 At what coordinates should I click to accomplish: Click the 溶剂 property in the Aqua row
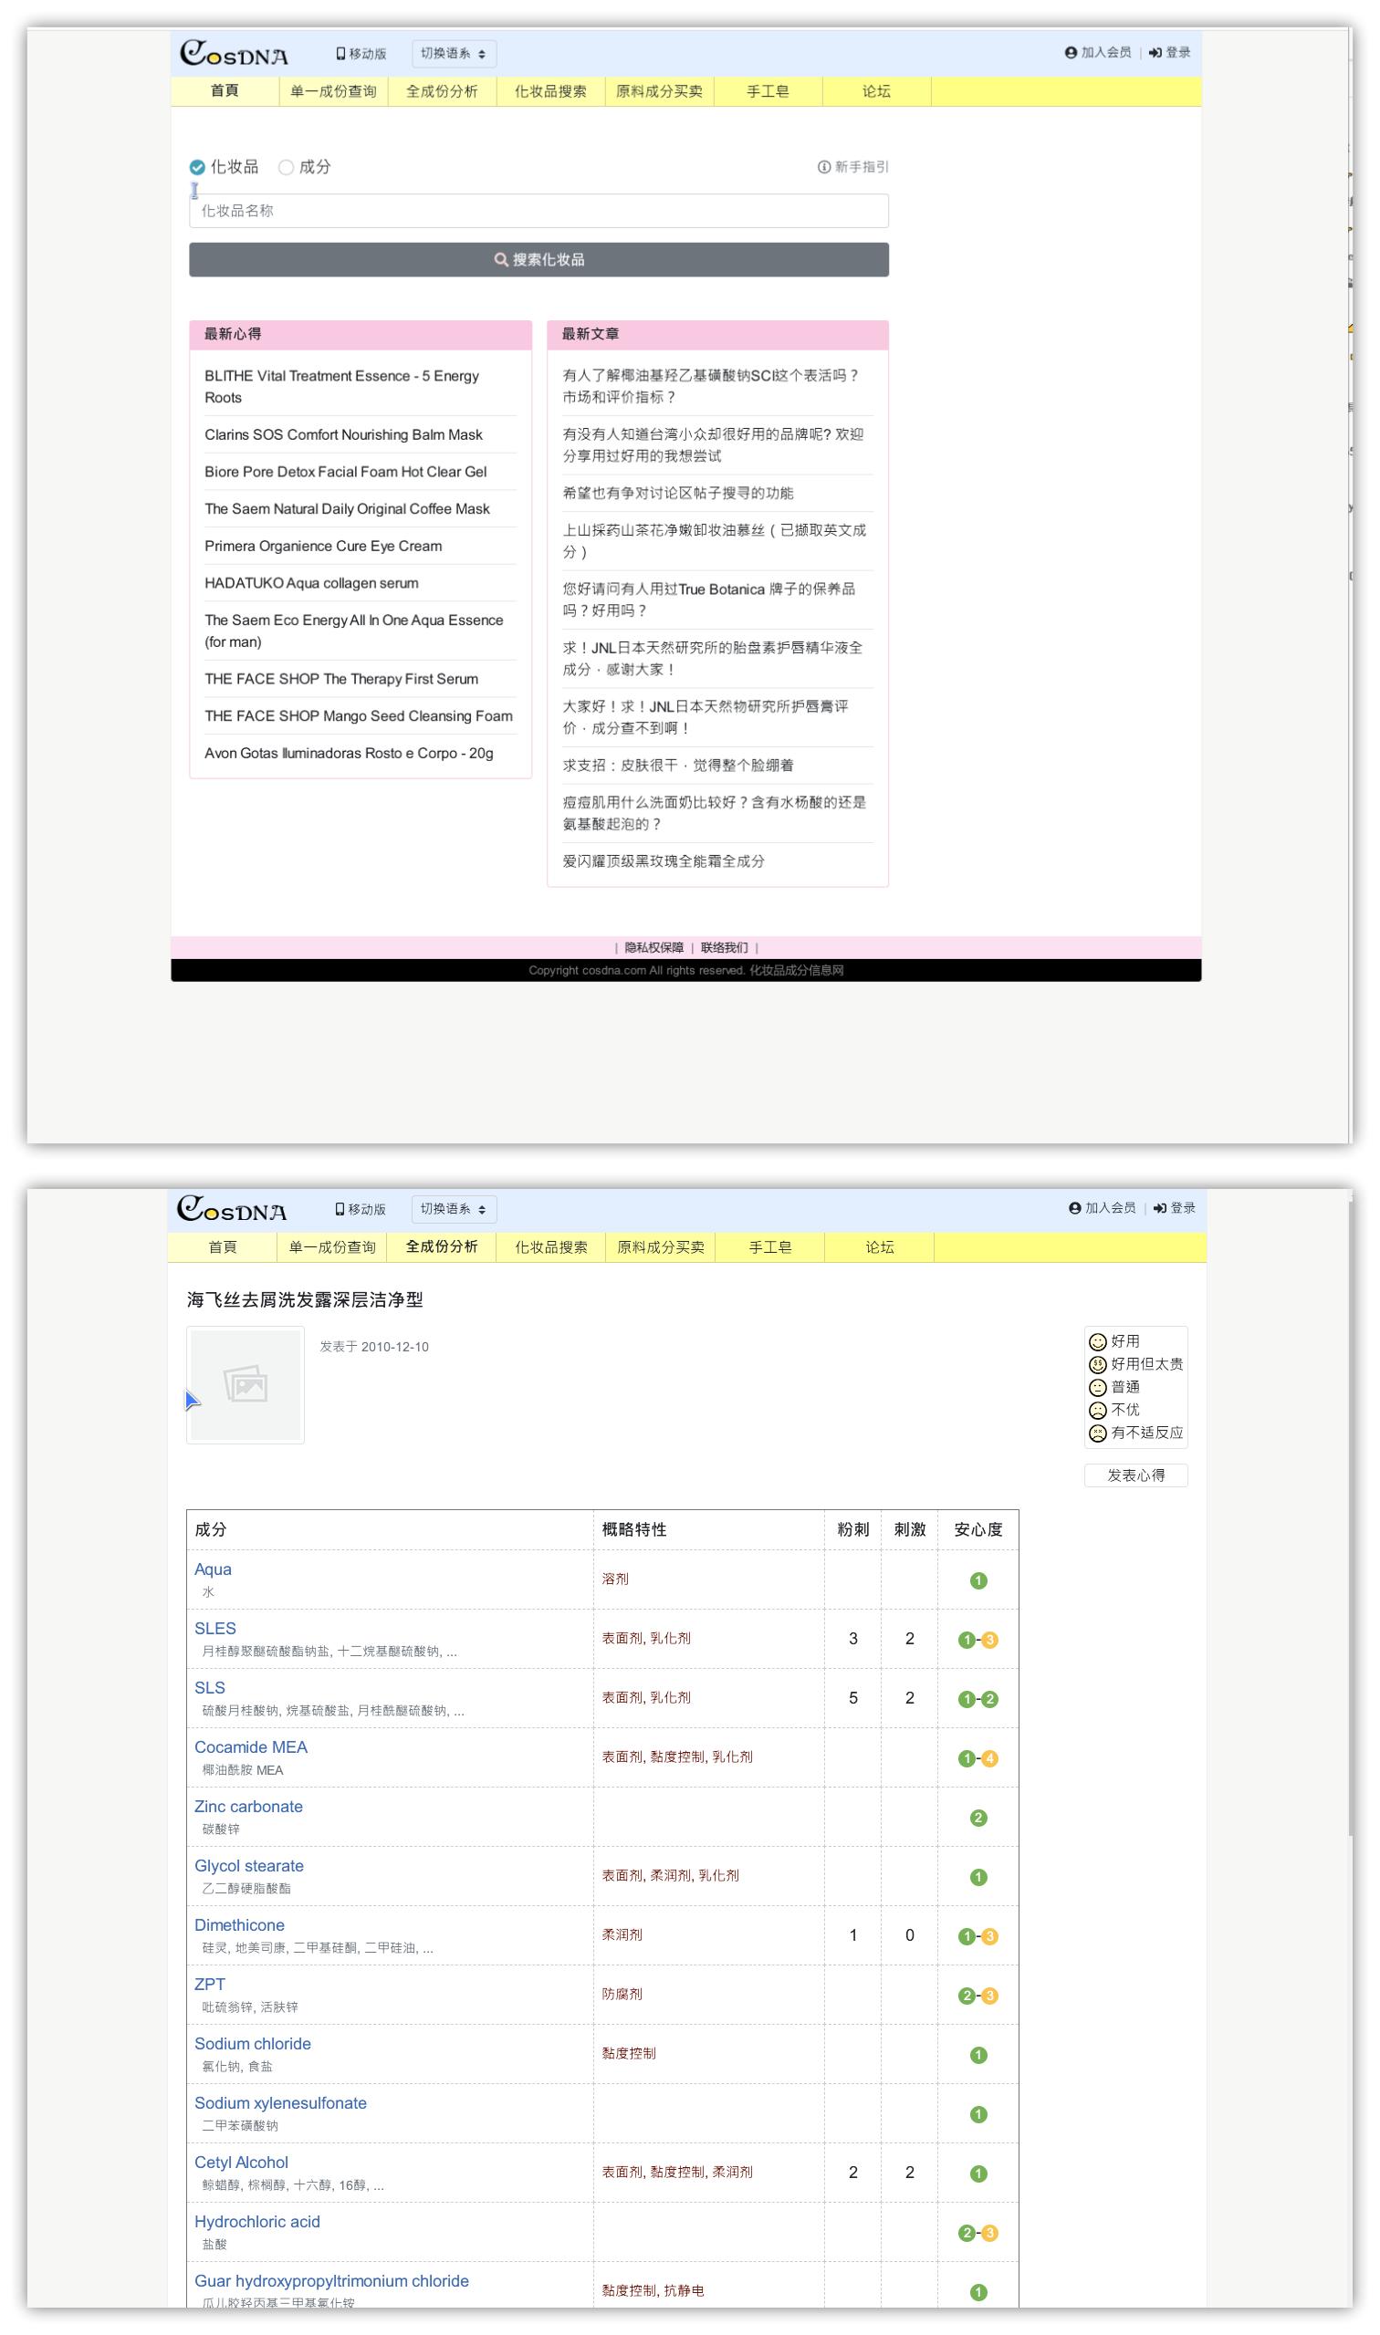pos(615,1579)
